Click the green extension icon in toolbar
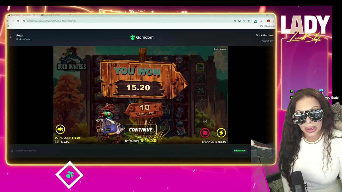 coord(255,21)
